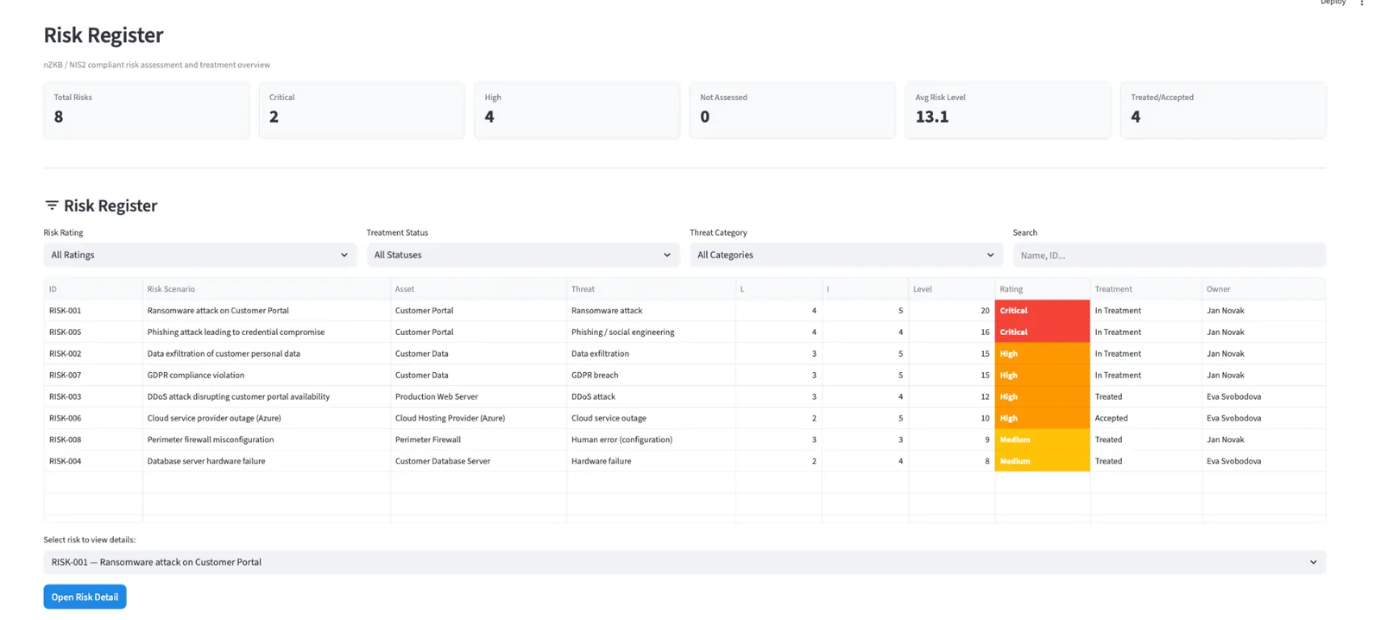1381x620 pixels.
Task: Sort by the Risk Scenario column header
Action: click(x=267, y=289)
